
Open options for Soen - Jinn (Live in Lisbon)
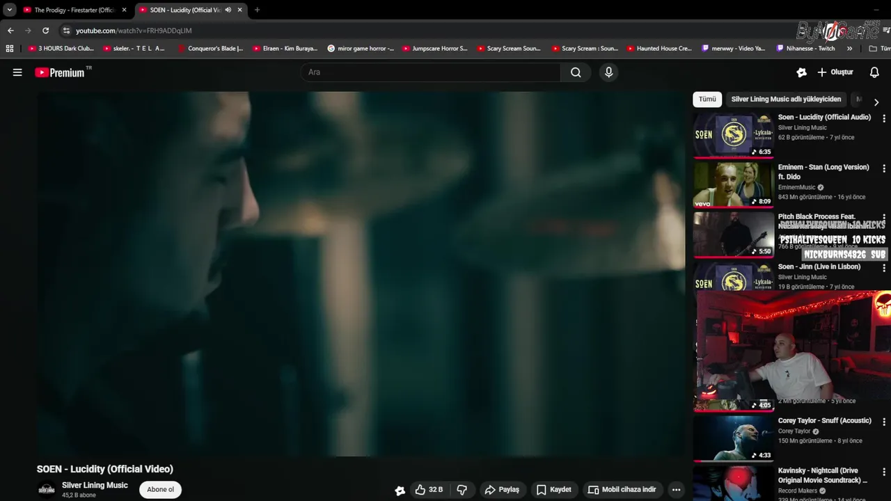tap(884, 268)
